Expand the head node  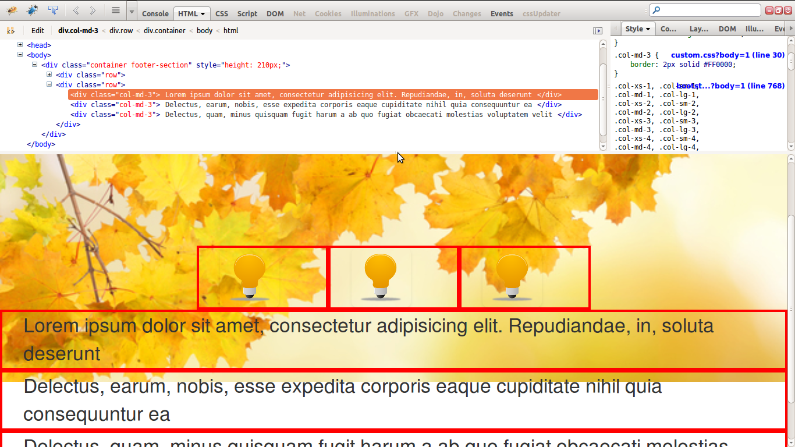click(20, 45)
